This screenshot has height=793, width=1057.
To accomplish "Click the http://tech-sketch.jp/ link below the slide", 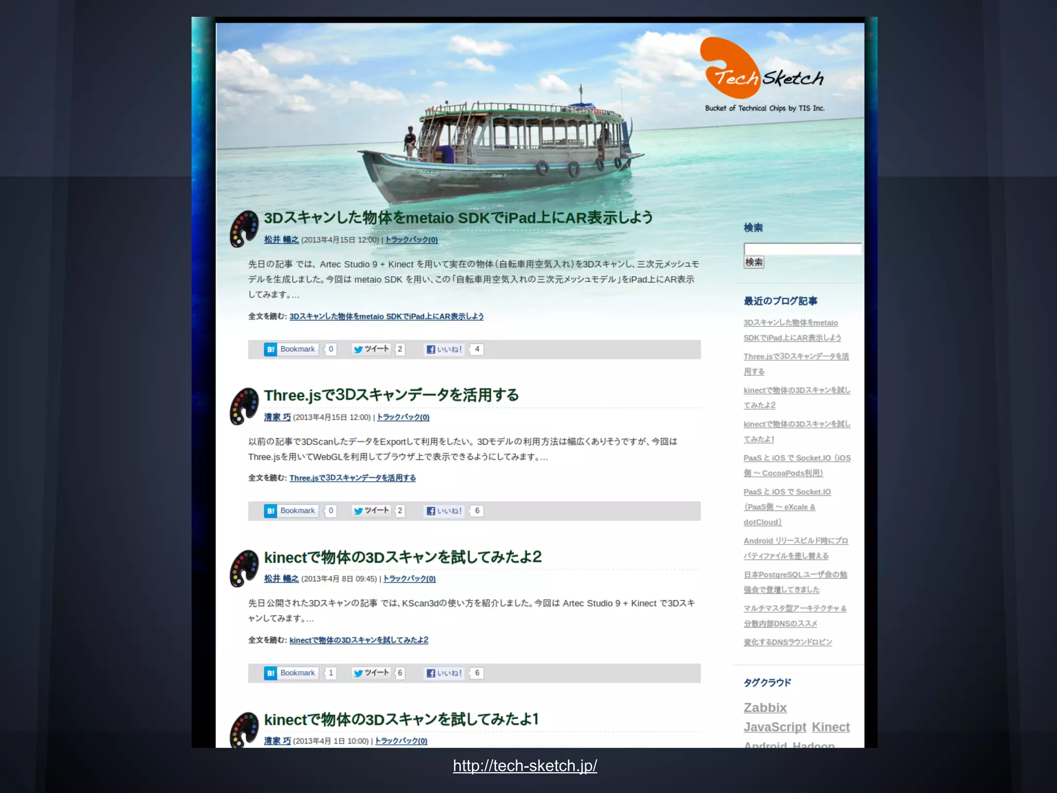I will tap(525, 766).
